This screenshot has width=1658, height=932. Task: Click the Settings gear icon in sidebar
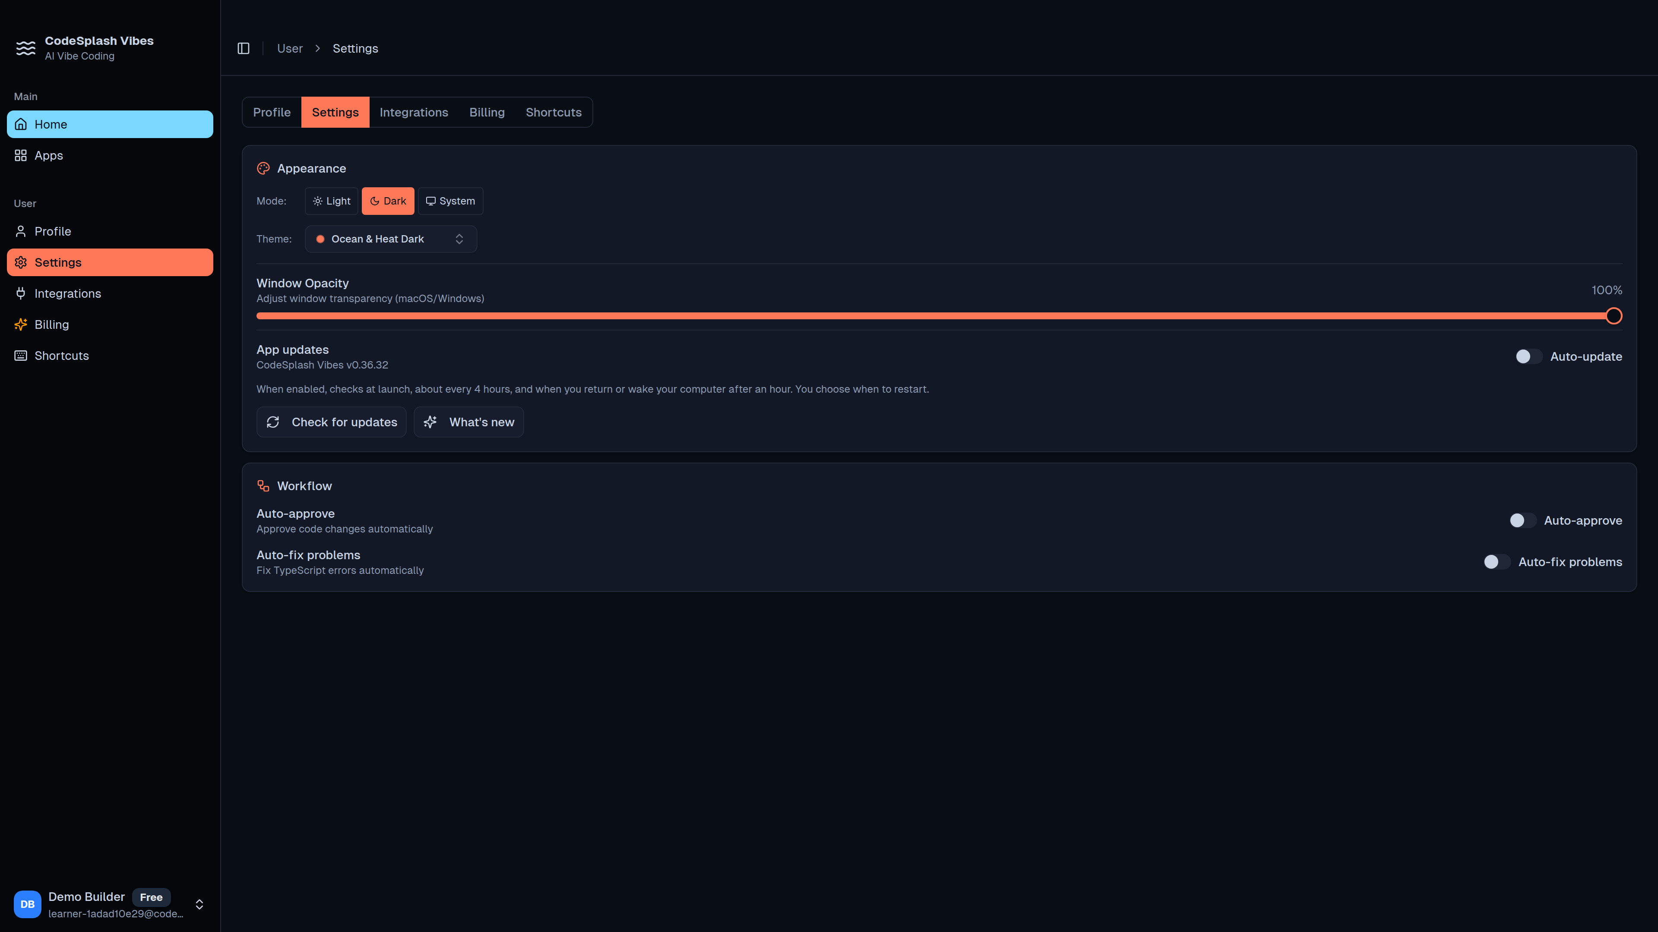click(21, 262)
